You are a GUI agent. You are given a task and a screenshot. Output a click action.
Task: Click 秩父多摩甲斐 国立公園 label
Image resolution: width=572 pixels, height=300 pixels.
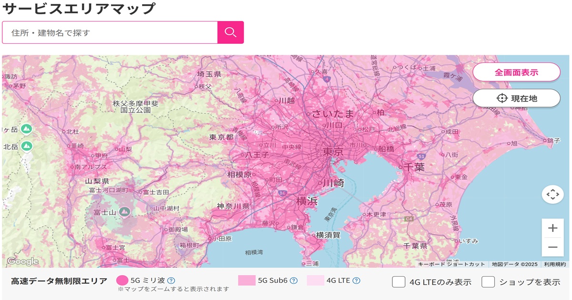tap(136, 107)
